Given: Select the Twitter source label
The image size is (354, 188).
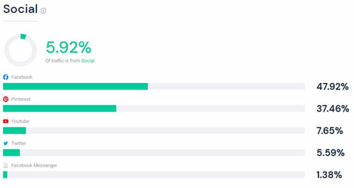Looking at the screenshot, I should [19, 143].
